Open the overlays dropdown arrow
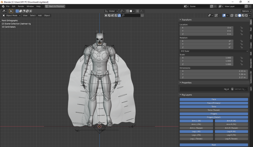253x147 pixels. (227, 16)
